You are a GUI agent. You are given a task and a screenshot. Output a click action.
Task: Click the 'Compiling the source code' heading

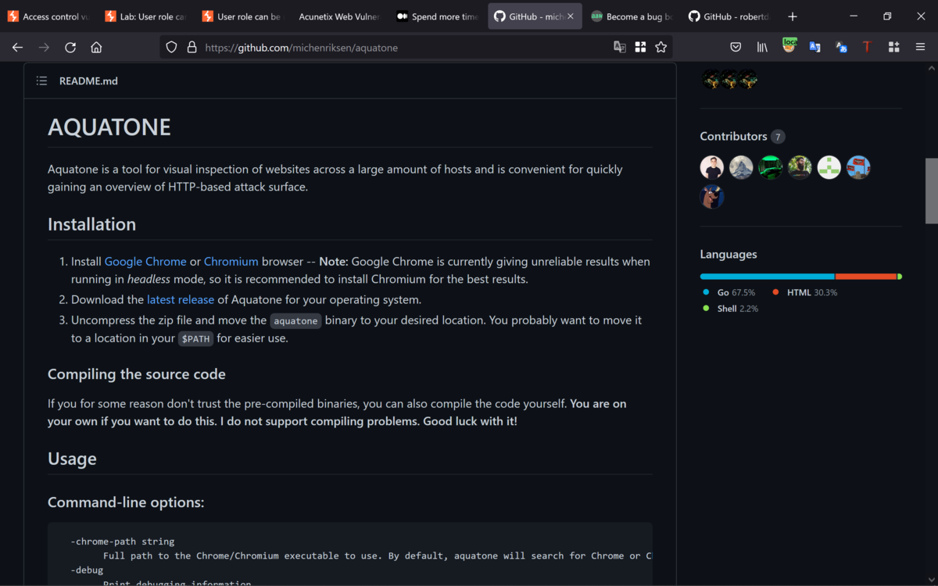pyautogui.click(x=137, y=374)
